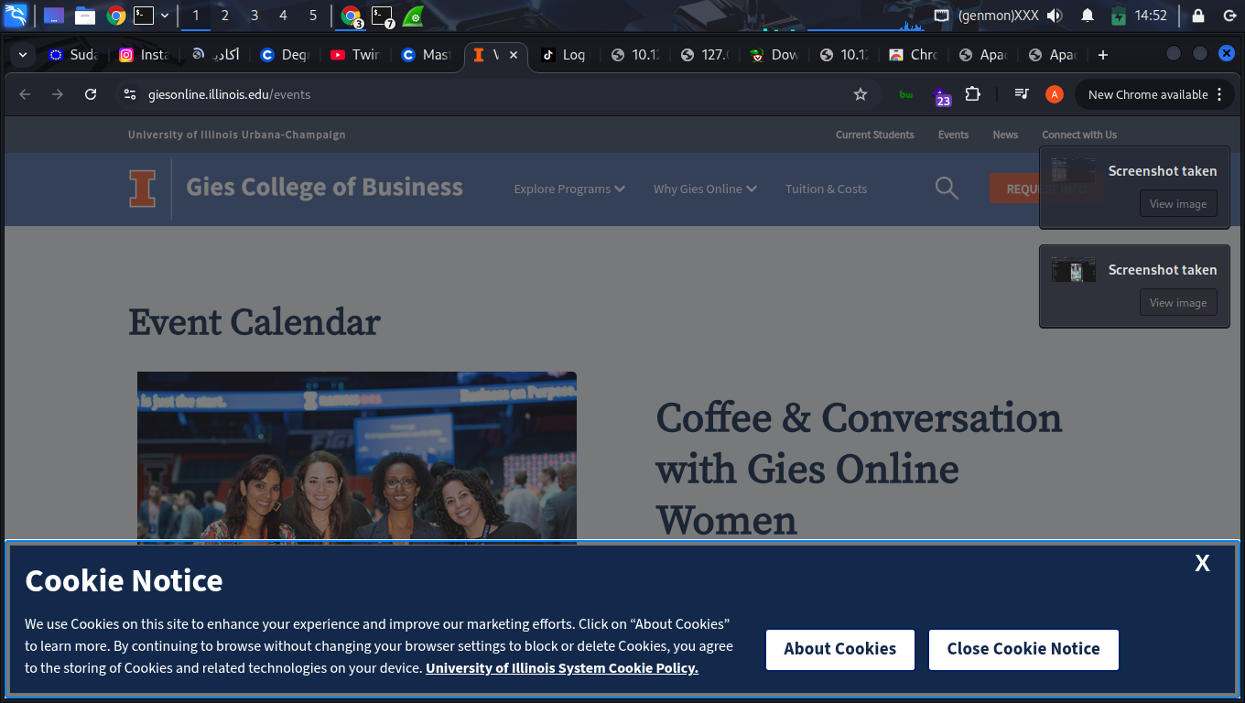Go back to the previous page
Image resolution: width=1245 pixels, height=703 pixels.
[x=25, y=94]
